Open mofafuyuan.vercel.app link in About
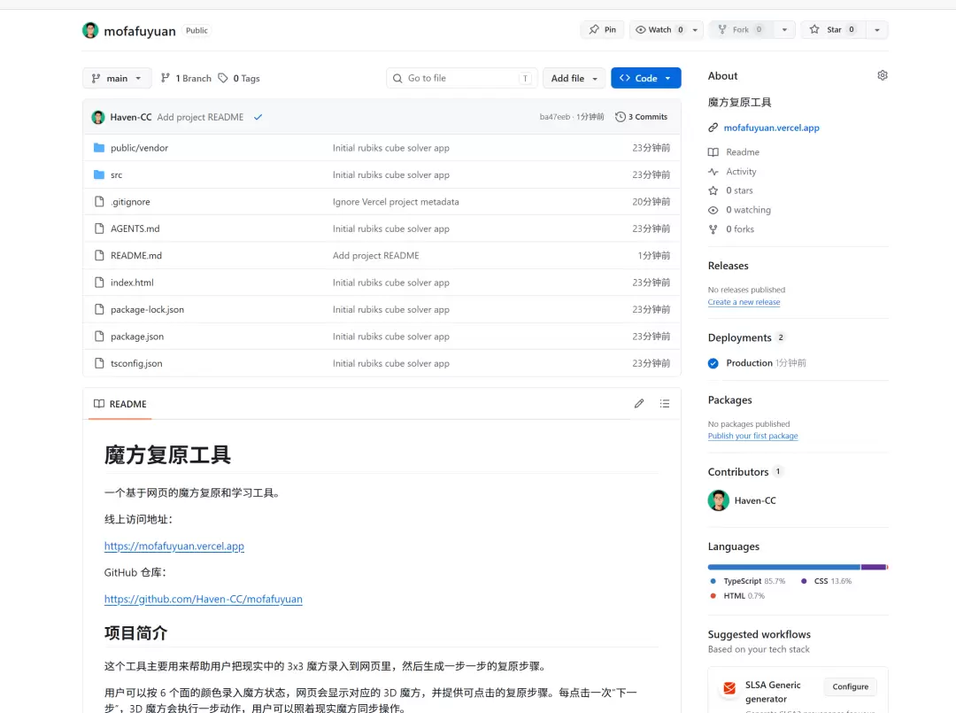The width and height of the screenshot is (956, 713). 771,128
